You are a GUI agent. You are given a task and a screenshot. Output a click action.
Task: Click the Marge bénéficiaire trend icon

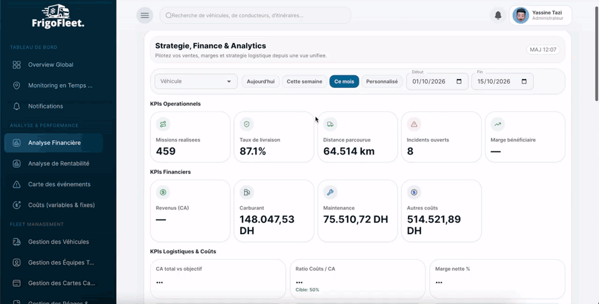(x=498, y=124)
